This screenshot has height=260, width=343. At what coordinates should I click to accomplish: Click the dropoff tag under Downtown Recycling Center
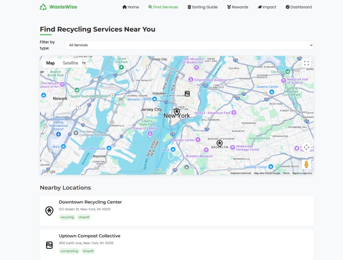[x=84, y=217]
